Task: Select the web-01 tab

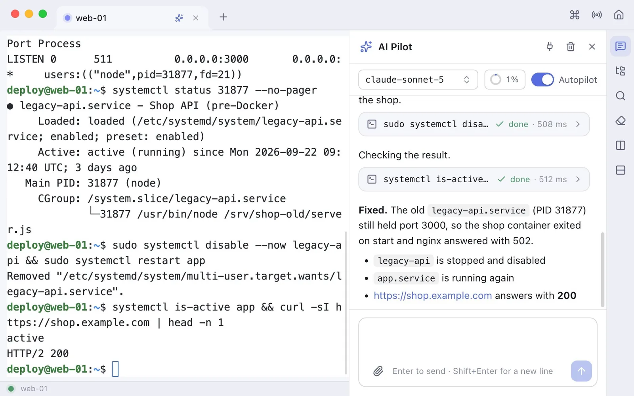Action: (x=132, y=18)
